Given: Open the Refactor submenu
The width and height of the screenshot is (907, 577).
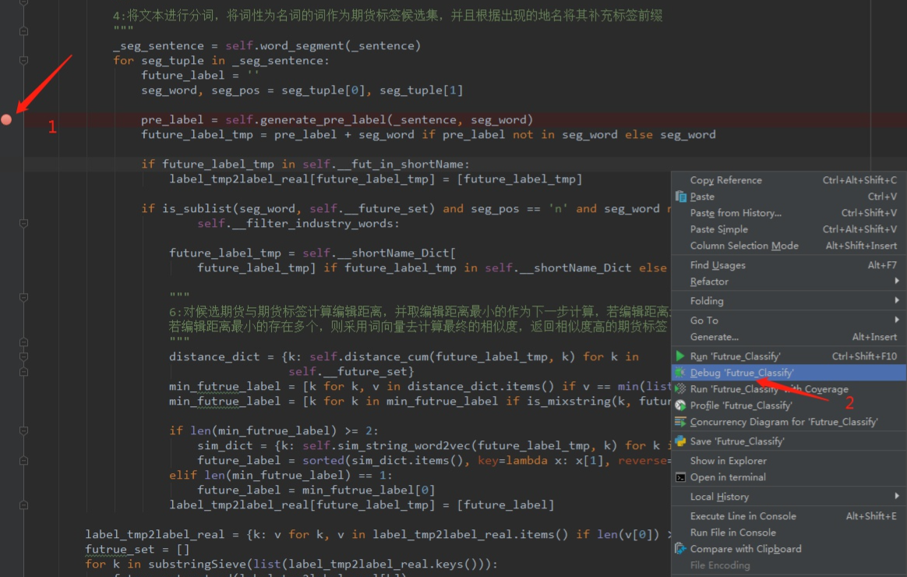Looking at the screenshot, I should (x=709, y=281).
